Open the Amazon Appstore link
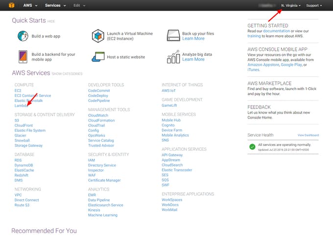333x239 pixels. pyautogui.click(x=263, y=65)
